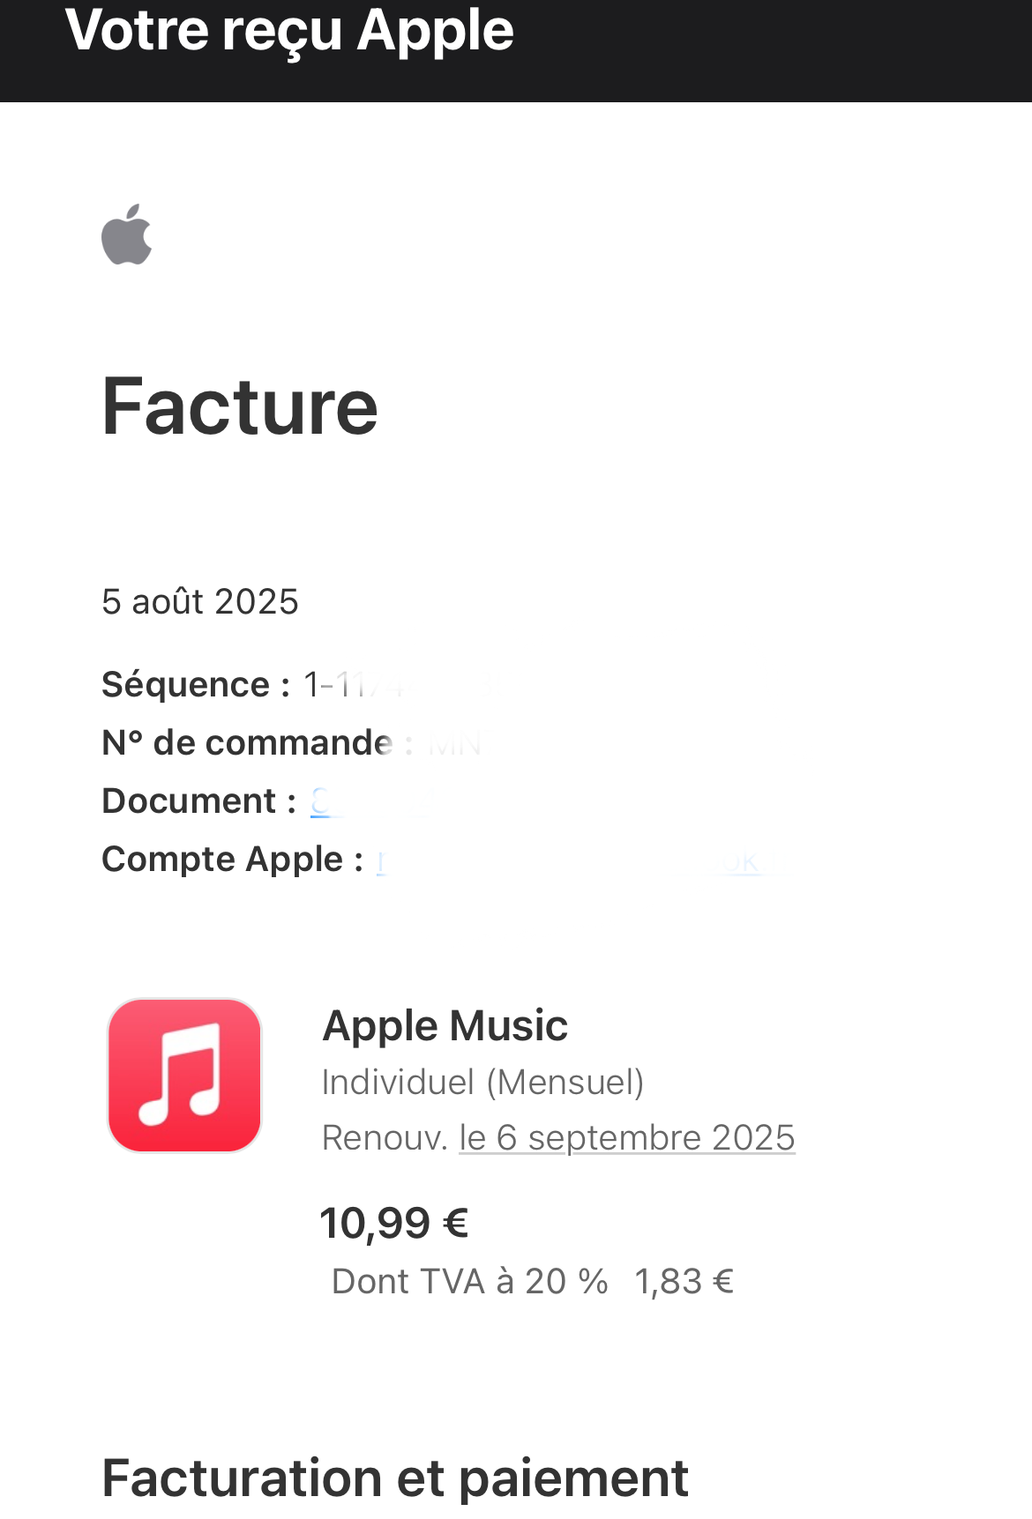The image size is (1032, 1519).
Task: Select the 10,99 € price
Action: (x=393, y=1224)
